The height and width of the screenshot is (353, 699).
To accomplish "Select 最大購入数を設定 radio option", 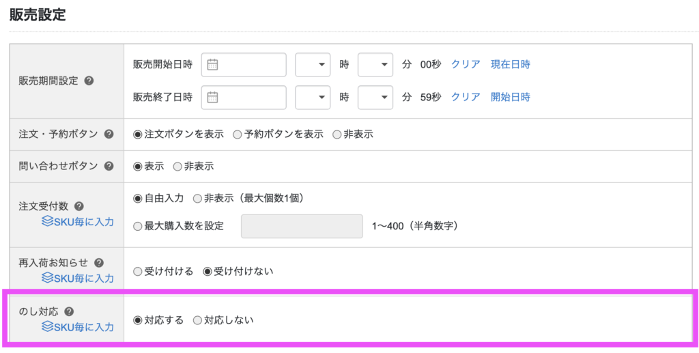I will click(x=138, y=227).
